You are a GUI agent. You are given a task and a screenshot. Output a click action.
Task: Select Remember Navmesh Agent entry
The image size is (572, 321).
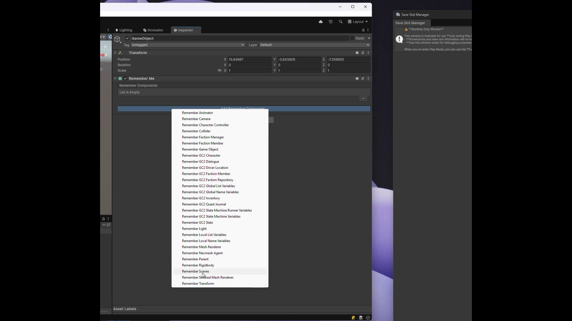tap(220, 253)
